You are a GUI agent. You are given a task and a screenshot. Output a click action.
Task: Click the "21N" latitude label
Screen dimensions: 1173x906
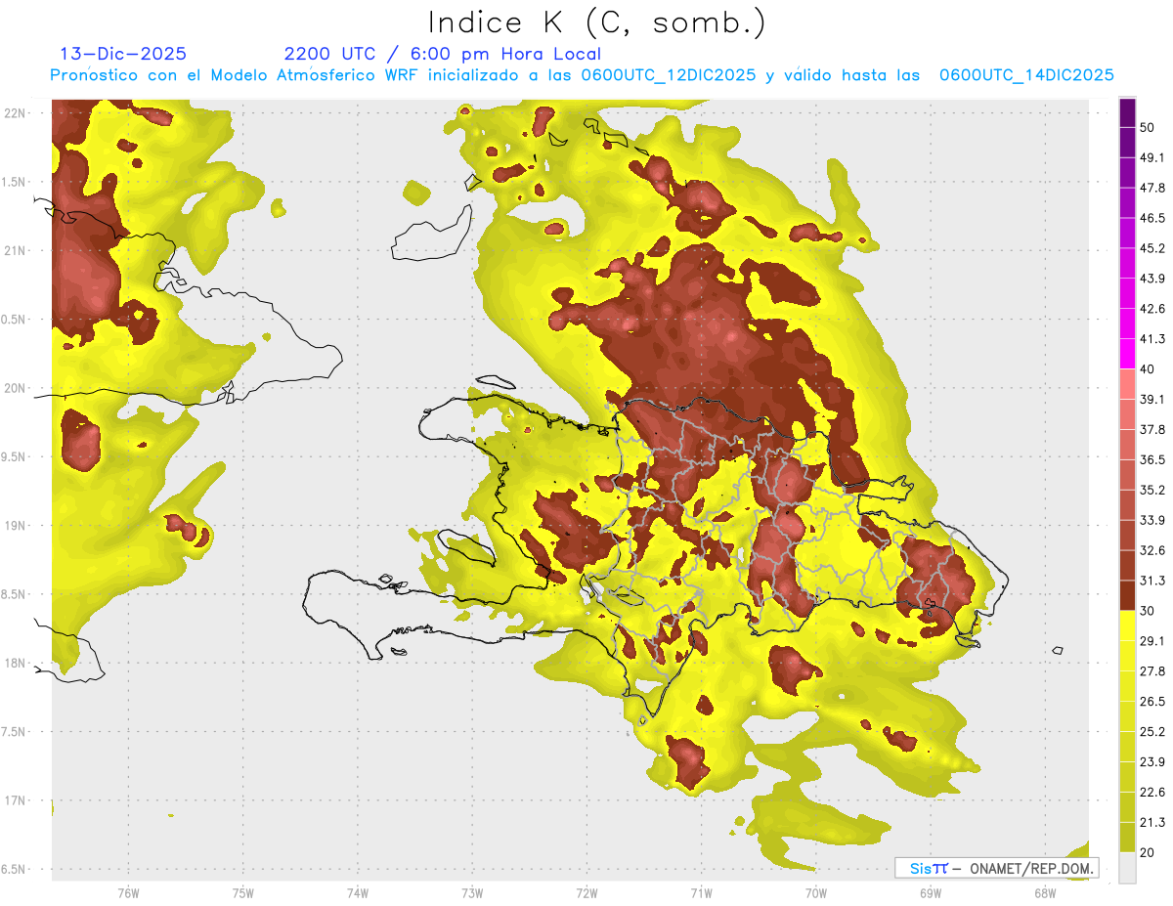[16, 250]
